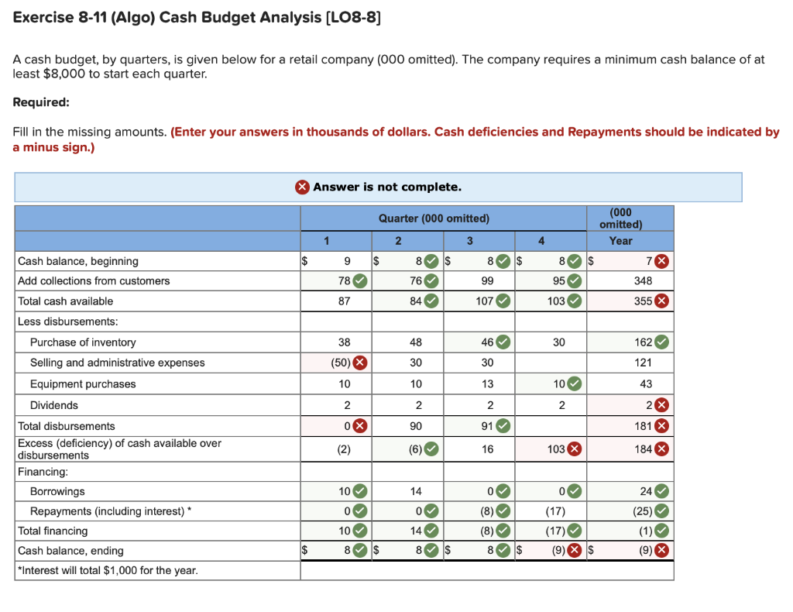Click red X beside Quarter 4 ending balance (9)
This screenshot has height=612, width=793.
click(x=574, y=550)
